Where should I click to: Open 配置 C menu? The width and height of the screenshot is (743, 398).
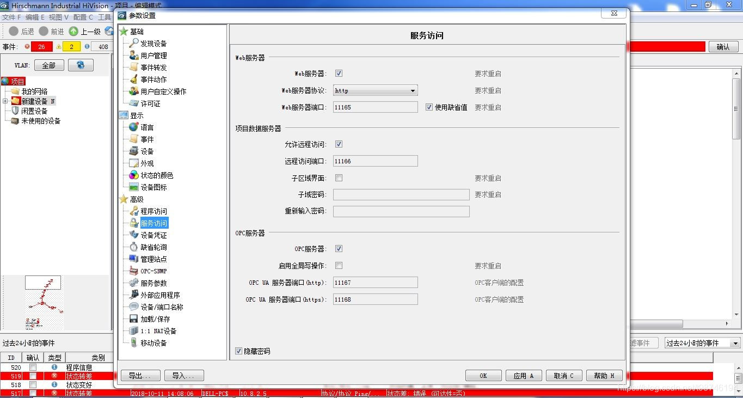click(x=83, y=17)
